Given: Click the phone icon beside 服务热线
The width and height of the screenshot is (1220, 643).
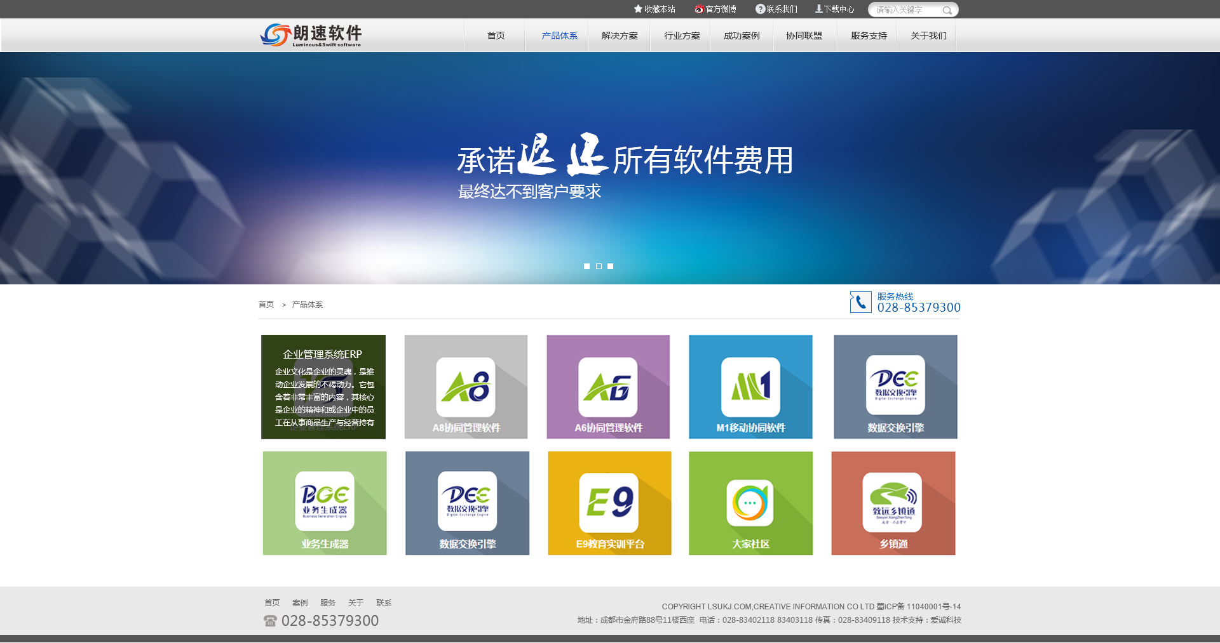Looking at the screenshot, I should tap(860, 302).
